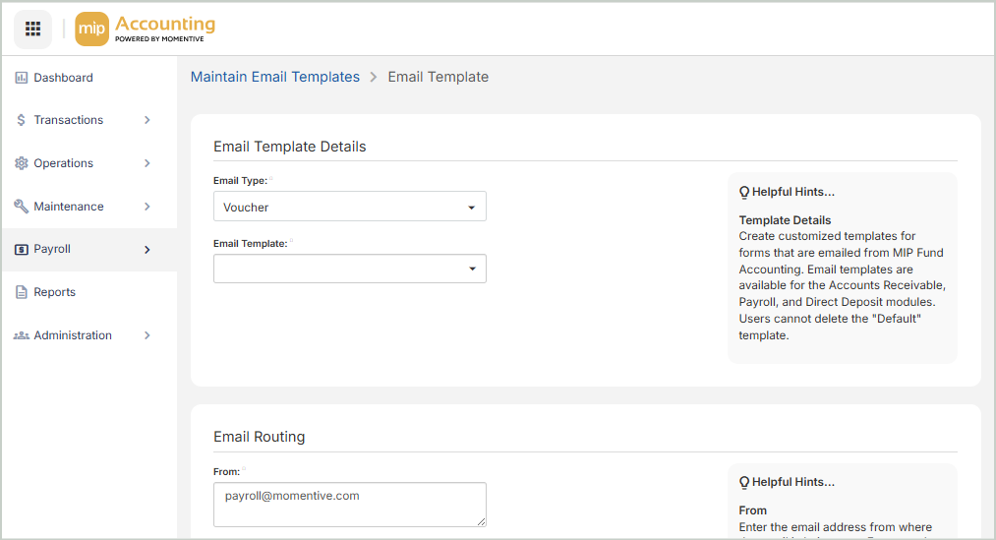This screenshot has height=540, width=996.
Task: Expand the Transactions submenu chevron
Action: [147, 120]
